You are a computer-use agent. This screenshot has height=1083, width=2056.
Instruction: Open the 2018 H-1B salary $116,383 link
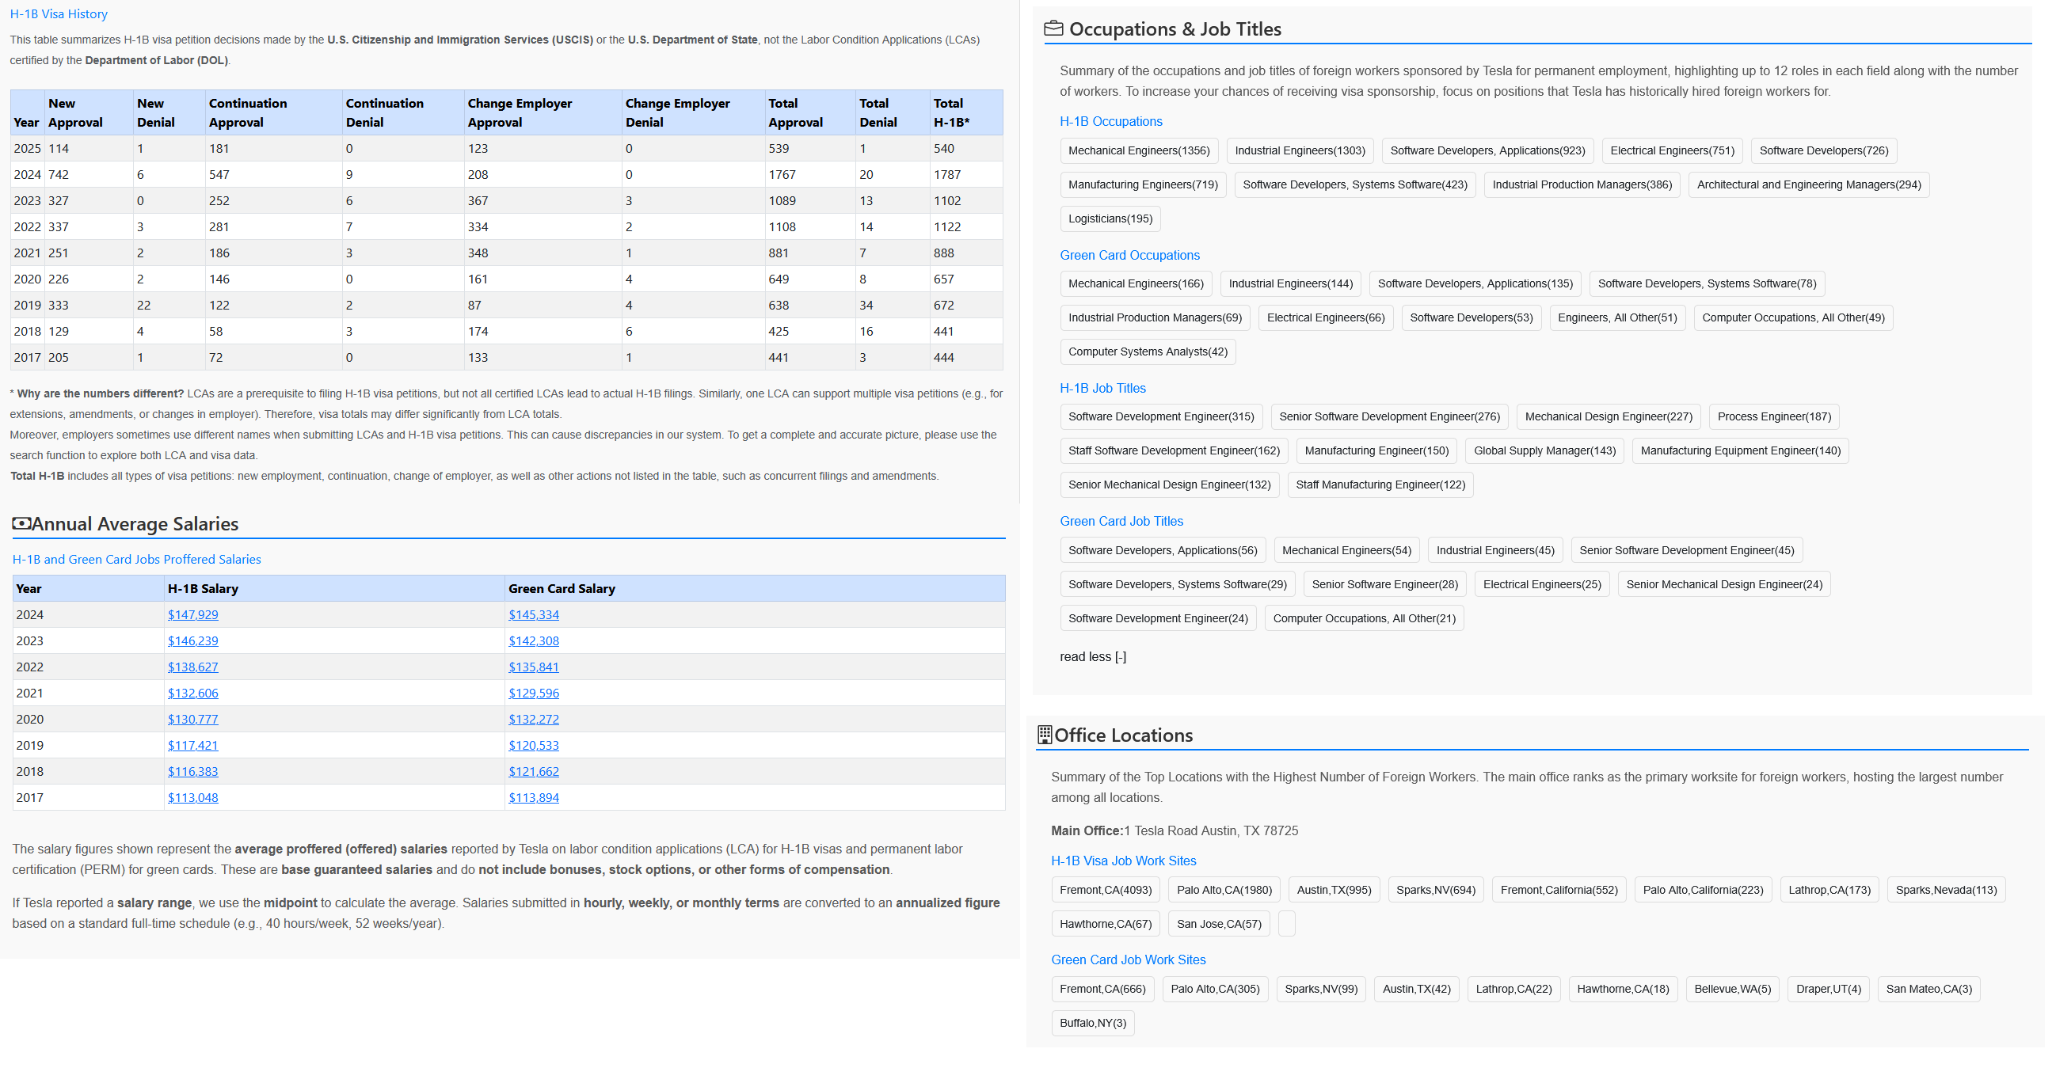pos(192,772)
